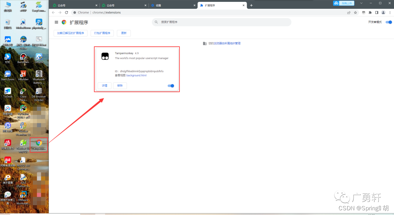Click the Tampermonkey ID text
The width and height of the screenshot is (394, 215).
pos(139,71)
